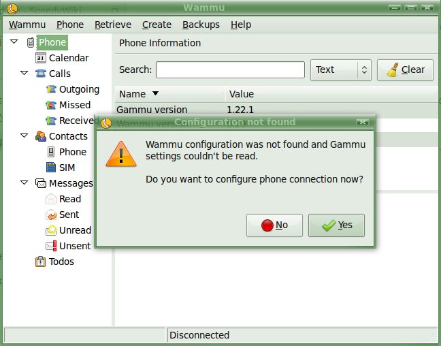Click the Calendar icon in the tree
Viewport: 441px width, 346px height.
tap(41, 58)
